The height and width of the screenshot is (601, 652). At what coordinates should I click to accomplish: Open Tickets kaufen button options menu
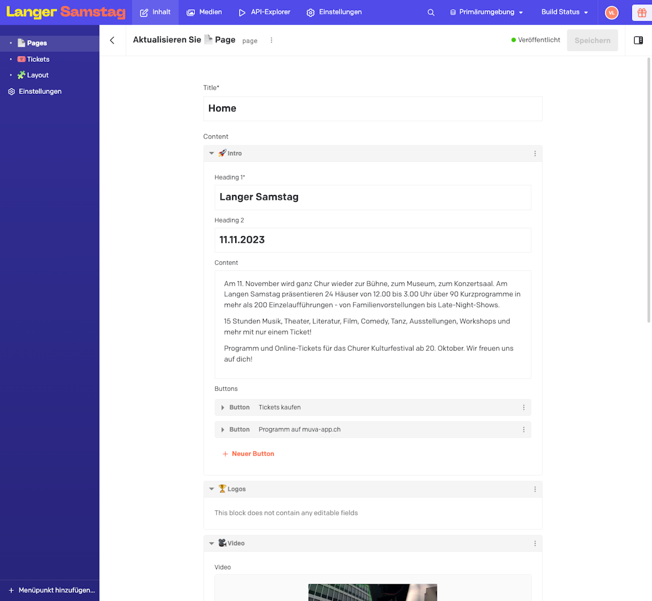click(524, 407)
